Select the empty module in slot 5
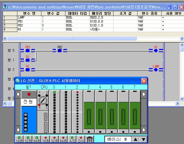The width and height of the screenshot is (184, 144). 112,112
